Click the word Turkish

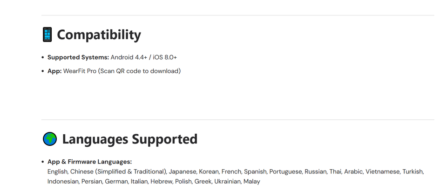tap(413, 171)
